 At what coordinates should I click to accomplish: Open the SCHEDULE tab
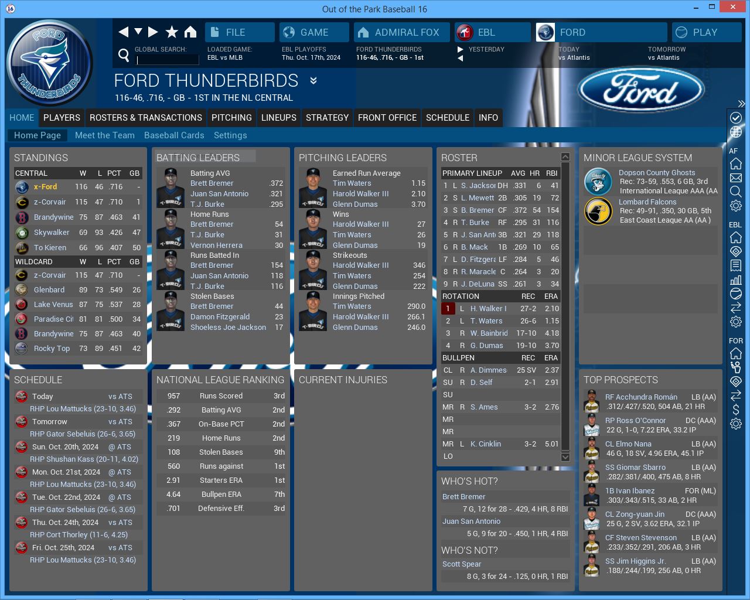(448, 118)
